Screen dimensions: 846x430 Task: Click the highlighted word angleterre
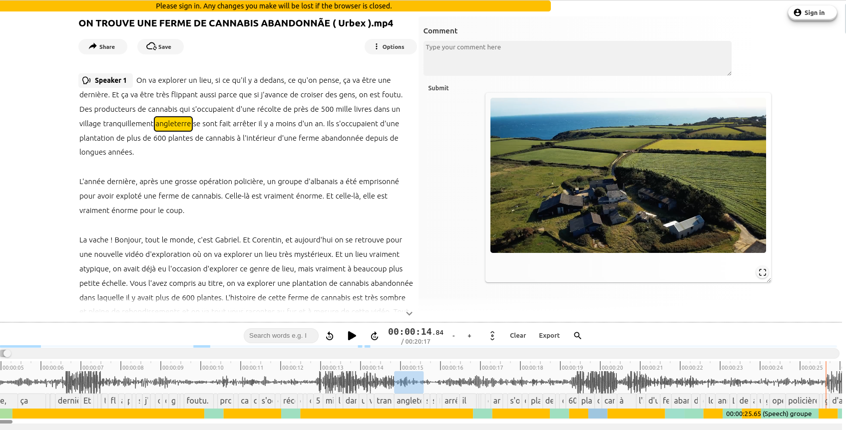click(173, 124)
